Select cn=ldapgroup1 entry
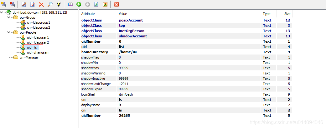 pyautogui.click(x=39, y=22)
